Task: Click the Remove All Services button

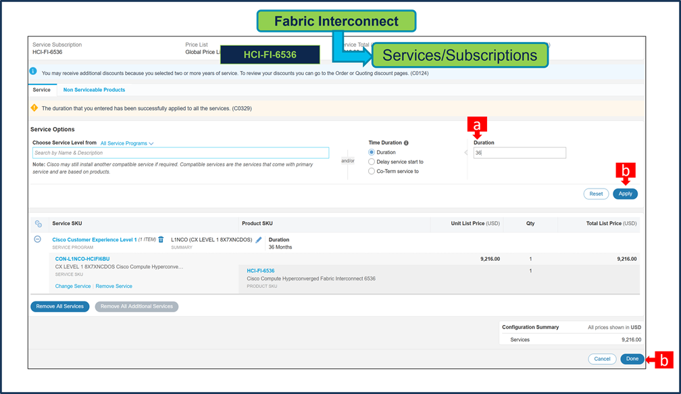Action: point(60,307)
